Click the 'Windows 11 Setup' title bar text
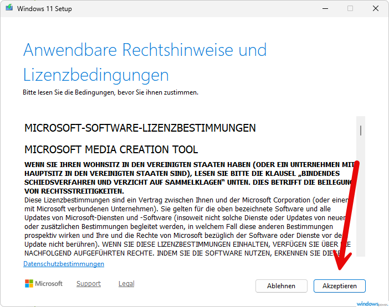This screenshot has height=307, width=389. pyautogui.click(x=44, y=9)
